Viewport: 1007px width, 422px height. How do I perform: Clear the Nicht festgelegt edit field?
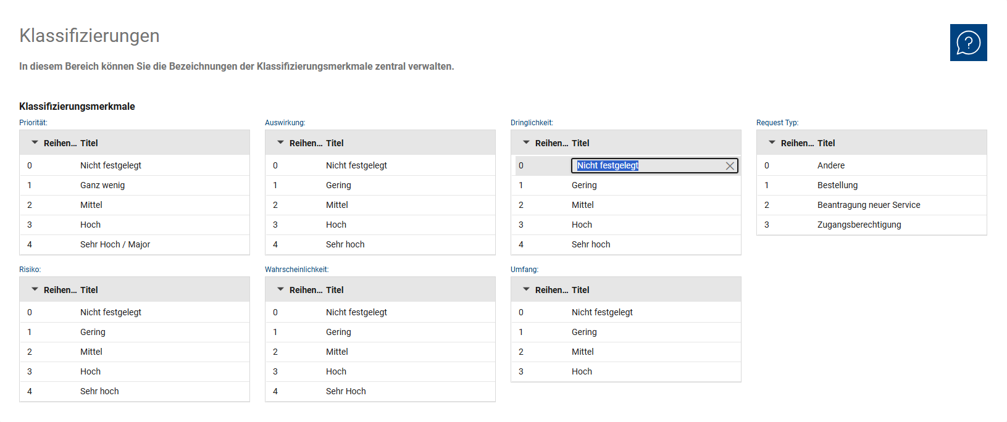[x=730, y=165]
